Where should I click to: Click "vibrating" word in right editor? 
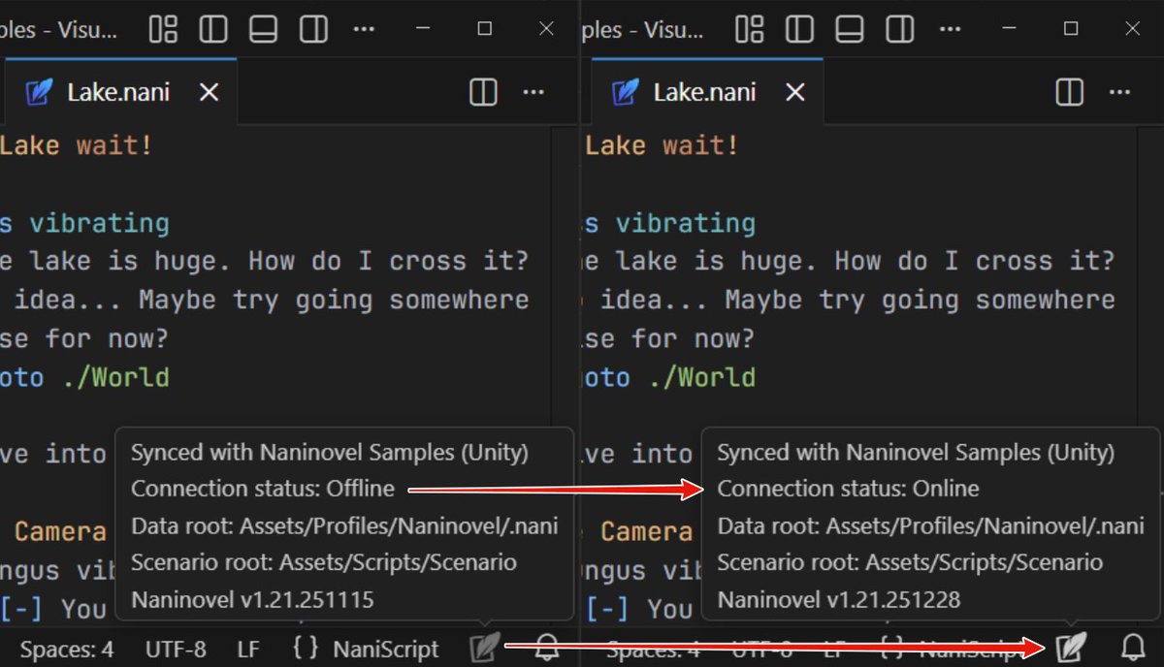pos(684,224)
